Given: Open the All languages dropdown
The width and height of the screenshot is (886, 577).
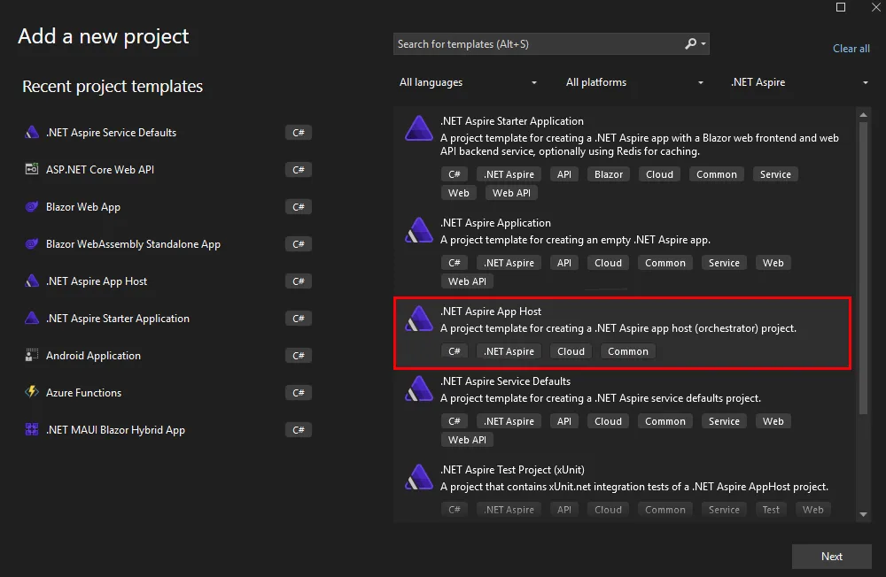Looking at the screenshot, I should [x=468, y=82].
